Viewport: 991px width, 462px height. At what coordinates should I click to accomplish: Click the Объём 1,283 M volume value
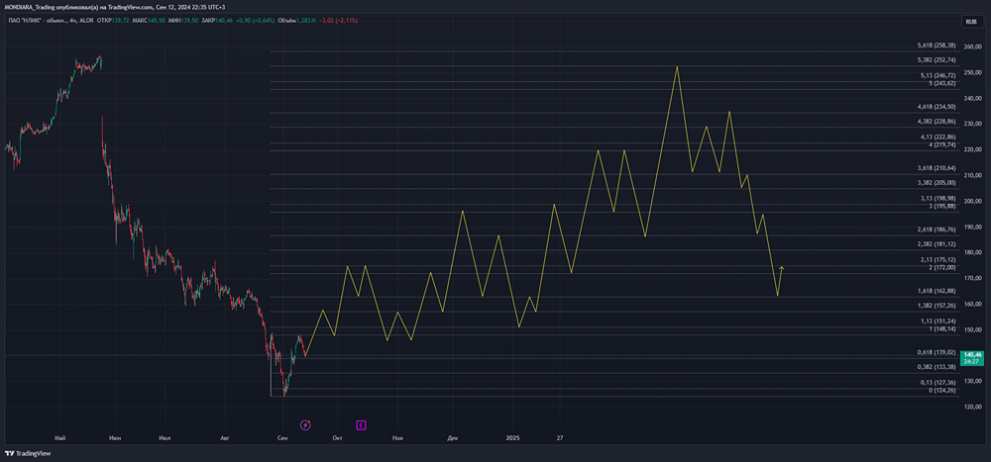[296, 21]
